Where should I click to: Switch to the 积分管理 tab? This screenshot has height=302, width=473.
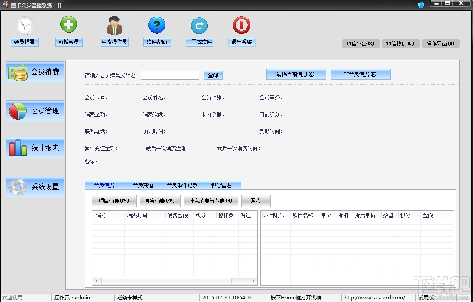[221, 185]
